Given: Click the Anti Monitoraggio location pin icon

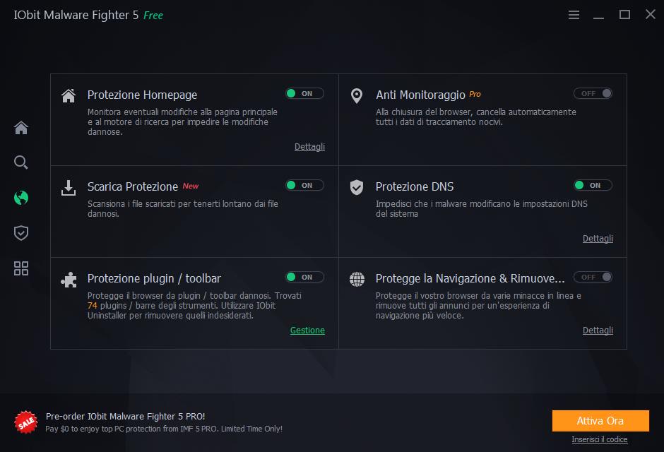Looking at the screenshot, I should pyautogui.click(x=357, y=95).
